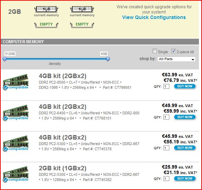Select the first EMPTY memory slot icon
This screenshot has height=190, width=202.
[46, 25]
